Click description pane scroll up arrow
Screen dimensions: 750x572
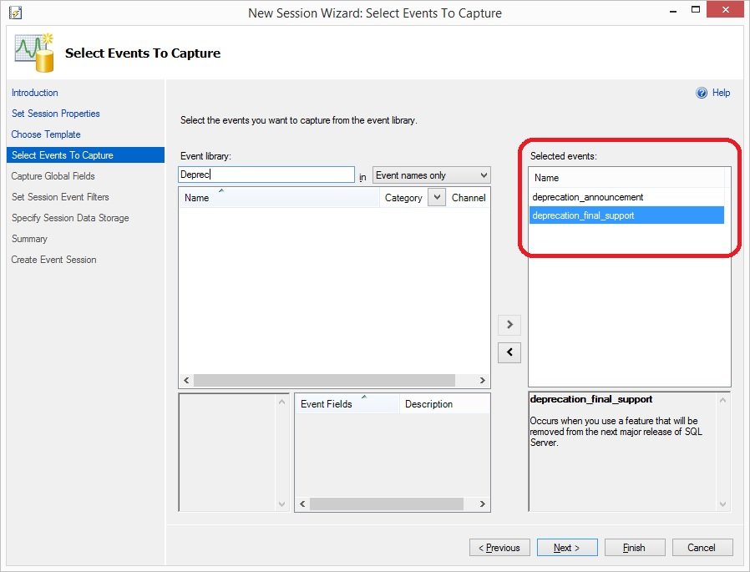722,400
